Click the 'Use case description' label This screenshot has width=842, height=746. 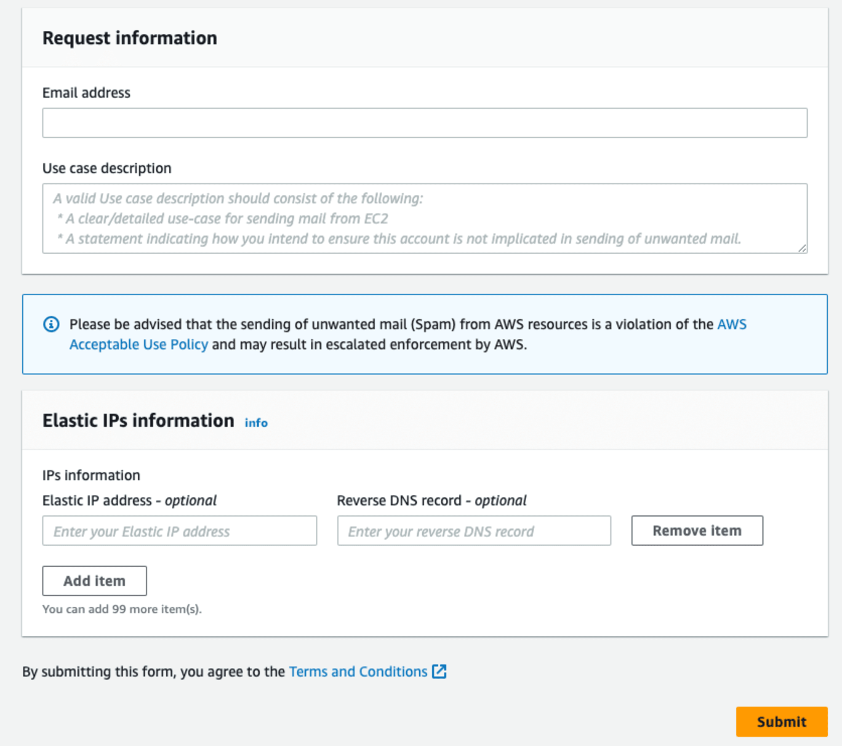[107, 168]
